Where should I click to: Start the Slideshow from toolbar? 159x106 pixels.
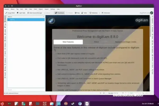pos(94,13)
